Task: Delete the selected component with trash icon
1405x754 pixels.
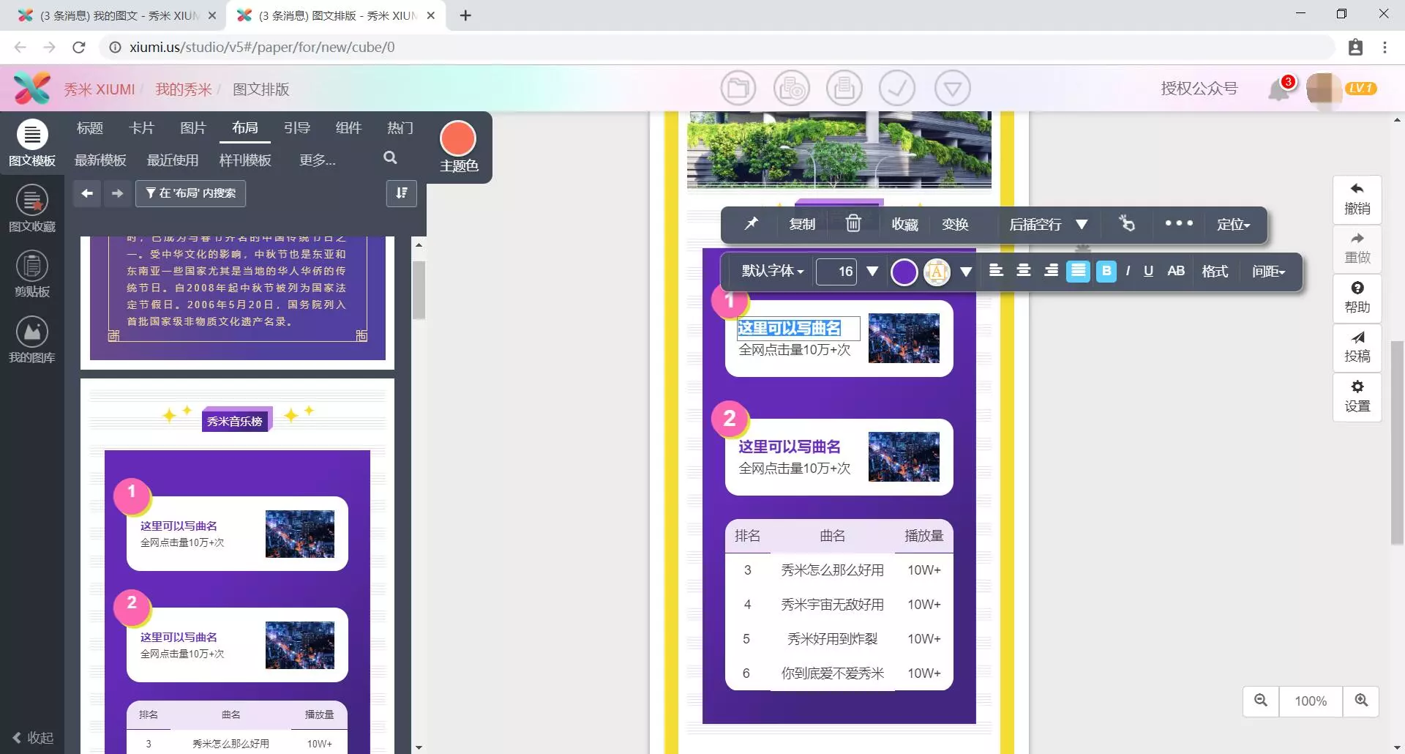Action: (853, 223)
